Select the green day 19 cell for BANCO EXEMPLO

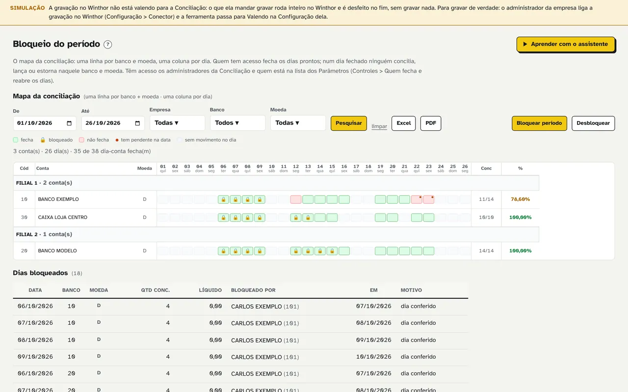click(x=380, y=199)
